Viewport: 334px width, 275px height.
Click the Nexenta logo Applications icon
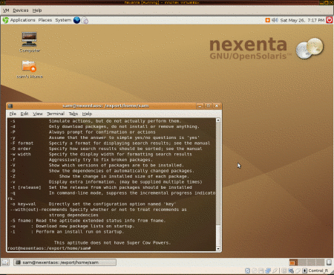tap(5, 20)
